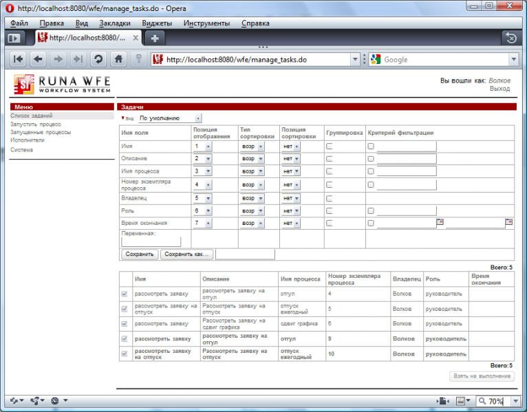Image resolution: width=527 pixels, height=412 pixels.
Task: Go to the Home page
Action: [x=118, y=59]
